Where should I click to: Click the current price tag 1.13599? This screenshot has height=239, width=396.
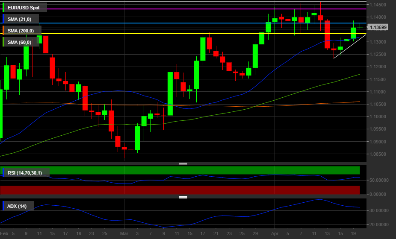coord(378,28)
